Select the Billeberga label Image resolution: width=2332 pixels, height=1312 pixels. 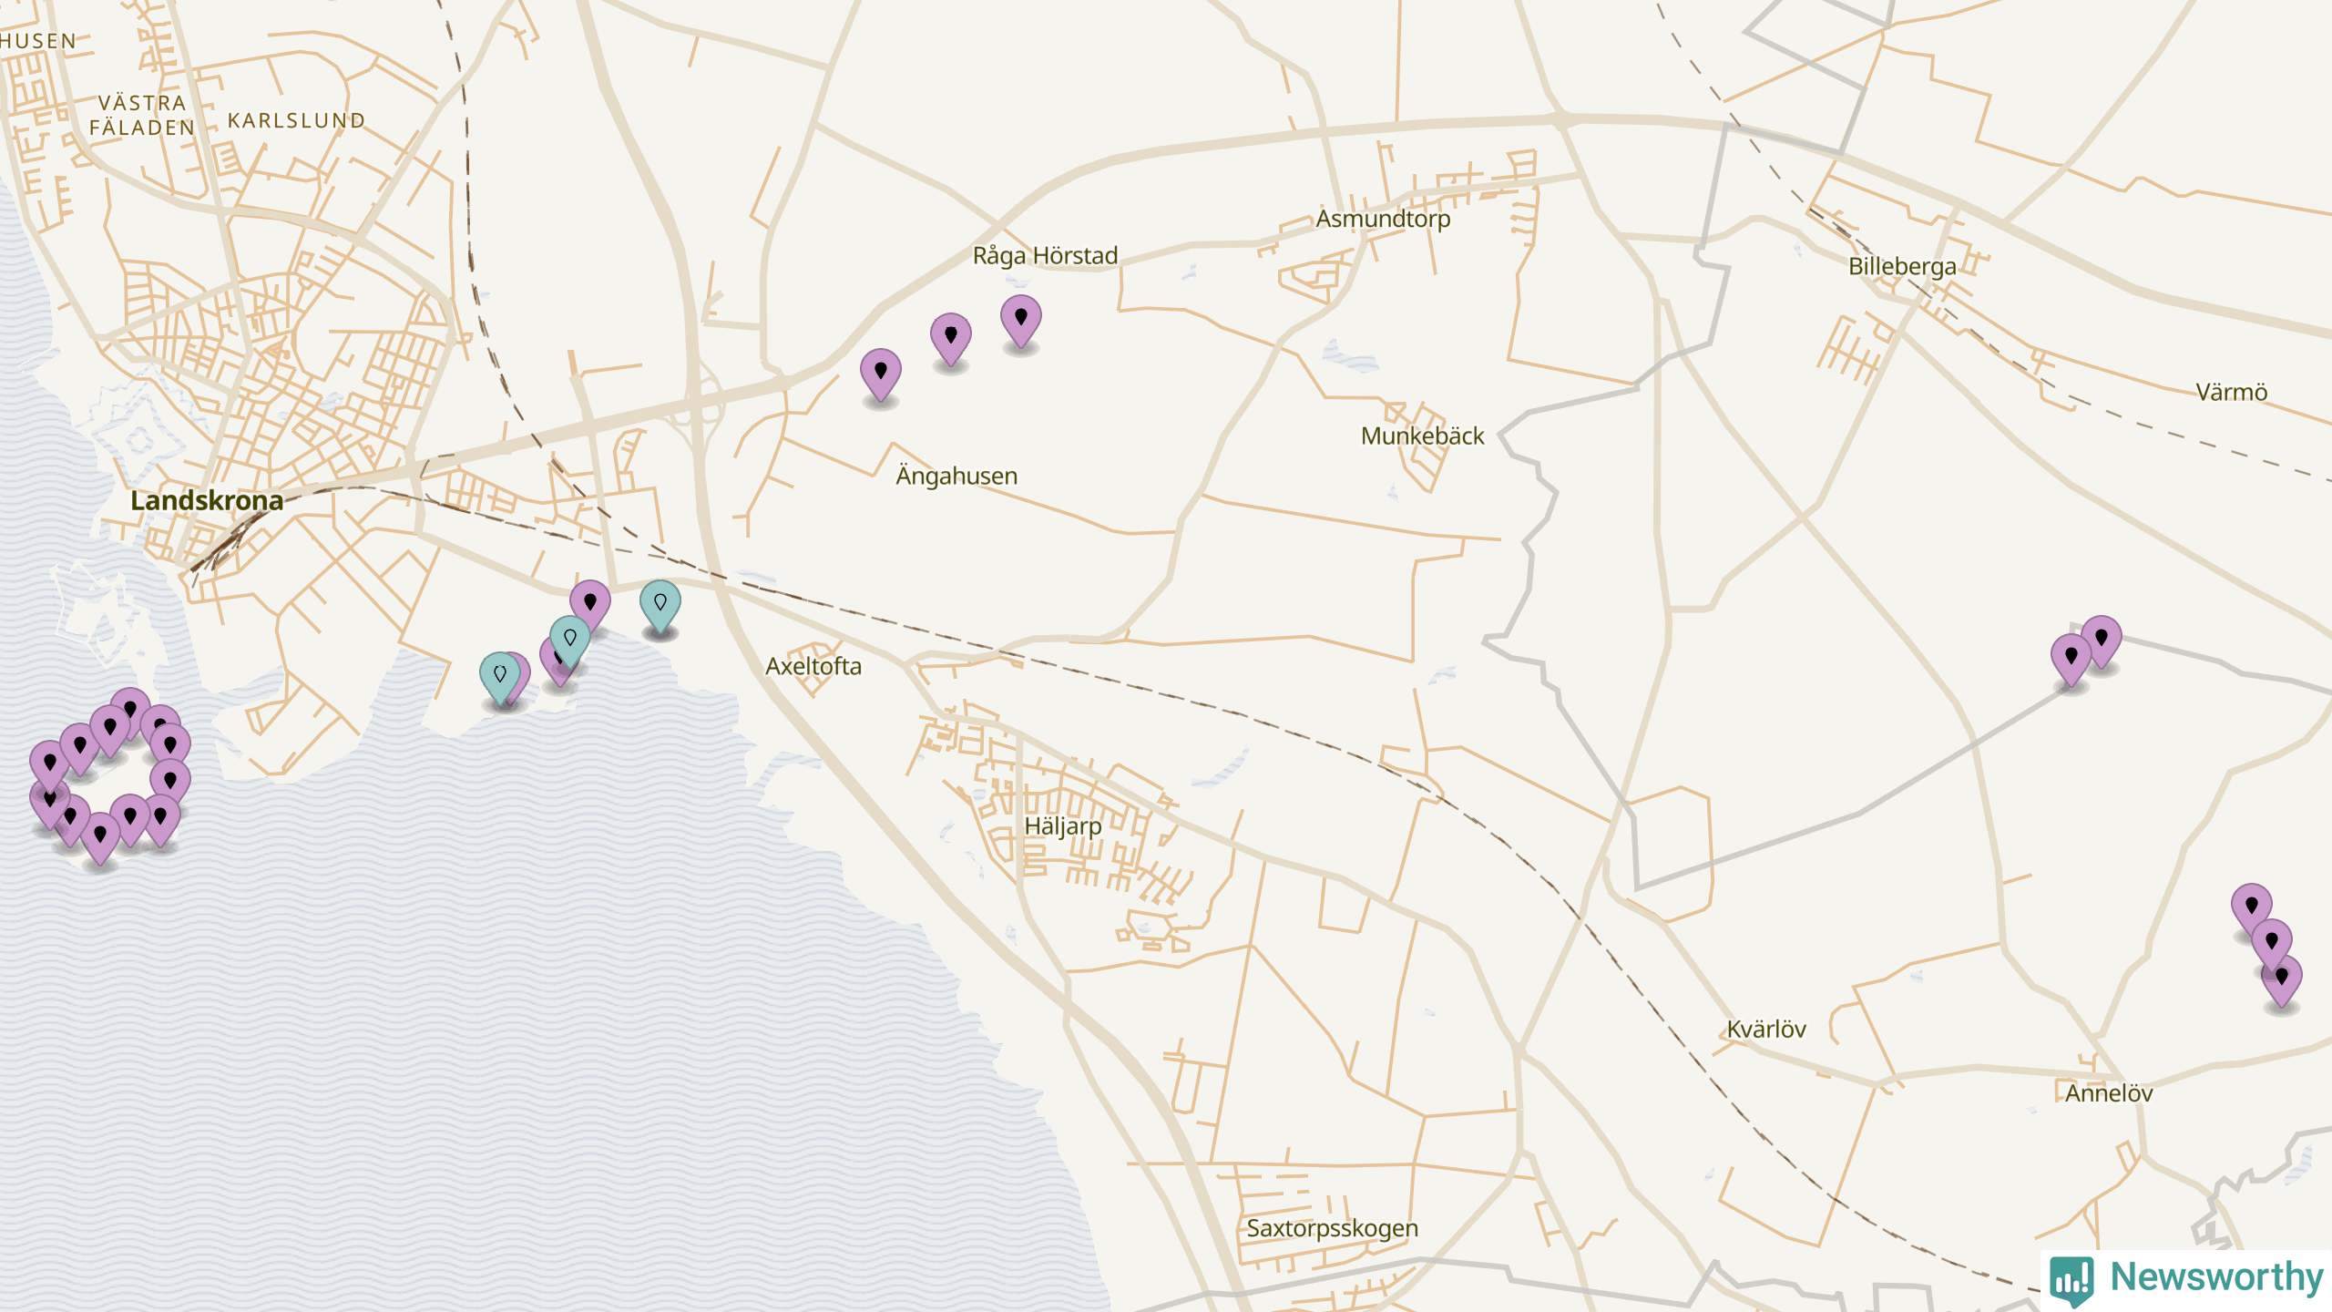[1902, 267]
